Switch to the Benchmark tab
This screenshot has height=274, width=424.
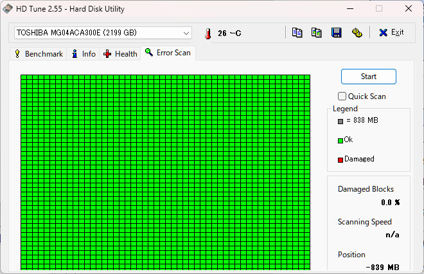coord(39,54)
